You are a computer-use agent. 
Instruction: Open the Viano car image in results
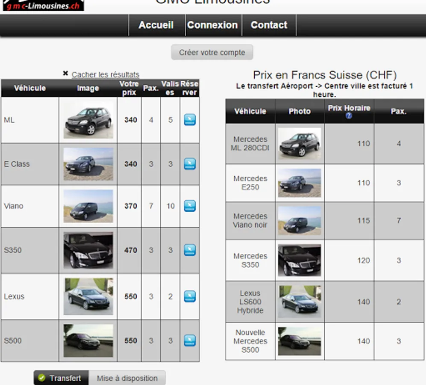click(x=88, y=206)
